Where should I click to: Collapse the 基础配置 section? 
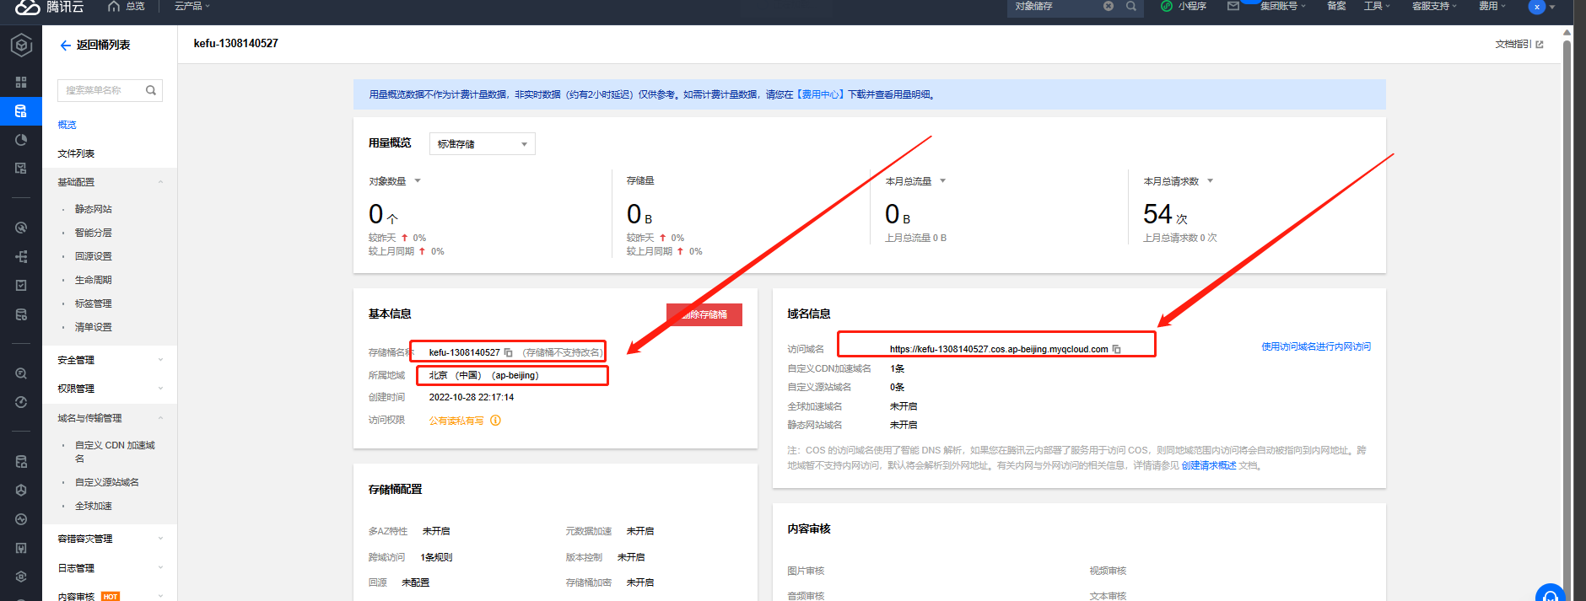[x=110, y=182]
